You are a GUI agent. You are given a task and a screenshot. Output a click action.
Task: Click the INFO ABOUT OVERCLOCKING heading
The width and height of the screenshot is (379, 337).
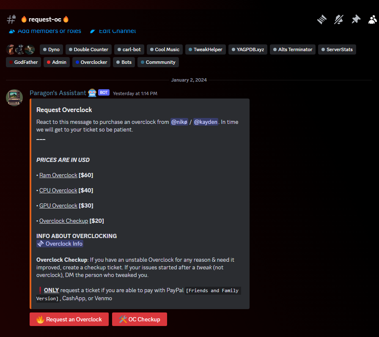77,236
